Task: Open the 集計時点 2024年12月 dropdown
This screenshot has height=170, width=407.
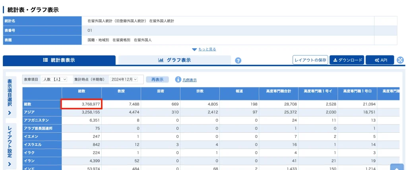Action: [125, 80]
